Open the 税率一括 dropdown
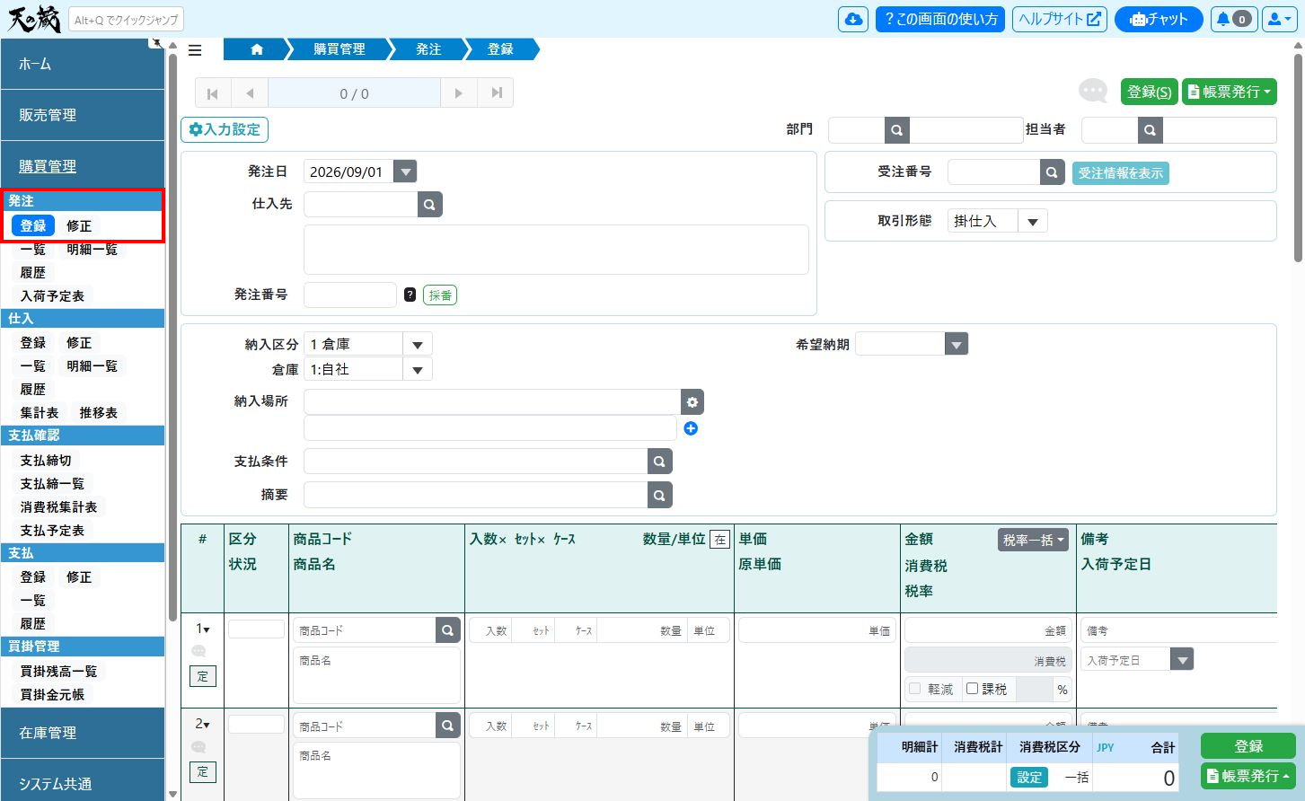Screen dimensions: 1305x801 pos(1033,540)
